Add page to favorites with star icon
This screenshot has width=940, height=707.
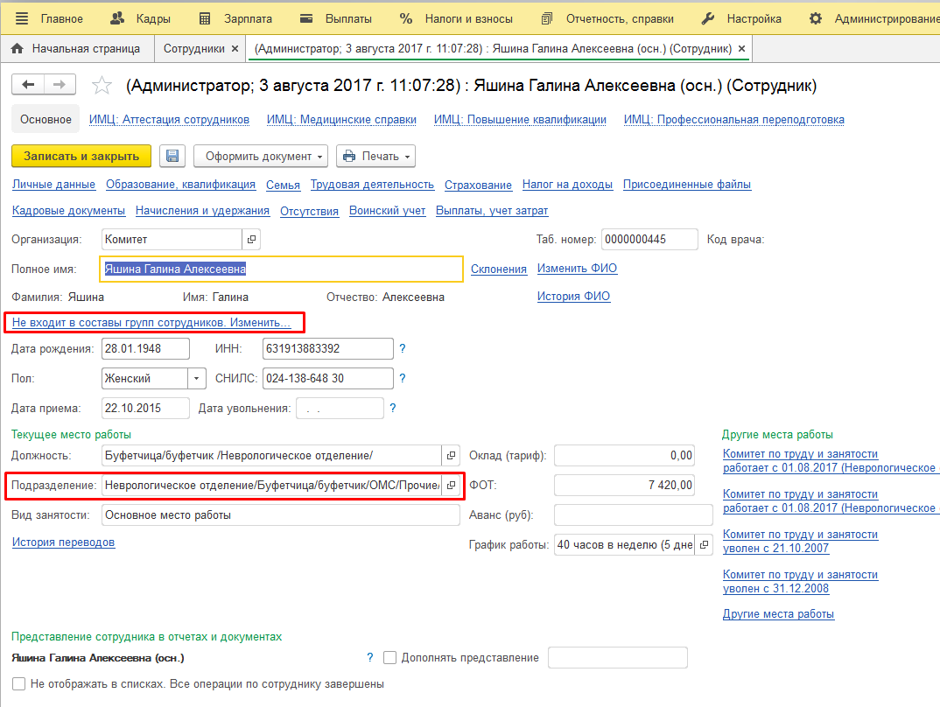point(102,85)
